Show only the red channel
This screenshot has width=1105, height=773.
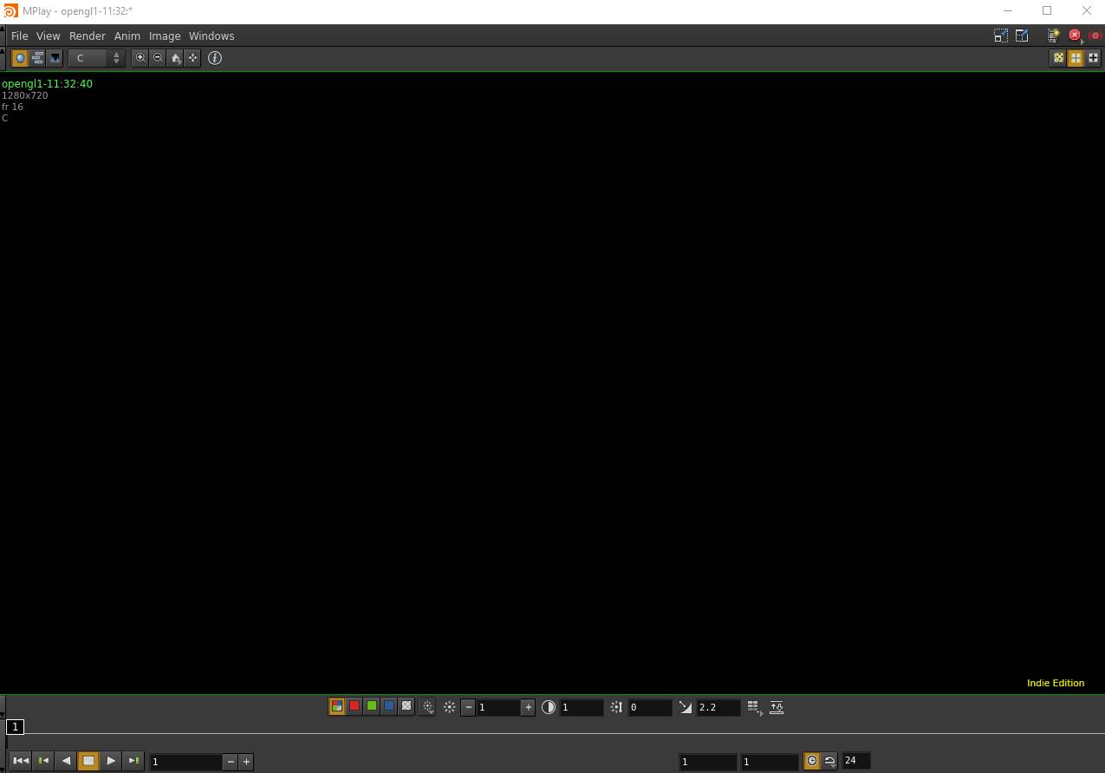(354, 706)
